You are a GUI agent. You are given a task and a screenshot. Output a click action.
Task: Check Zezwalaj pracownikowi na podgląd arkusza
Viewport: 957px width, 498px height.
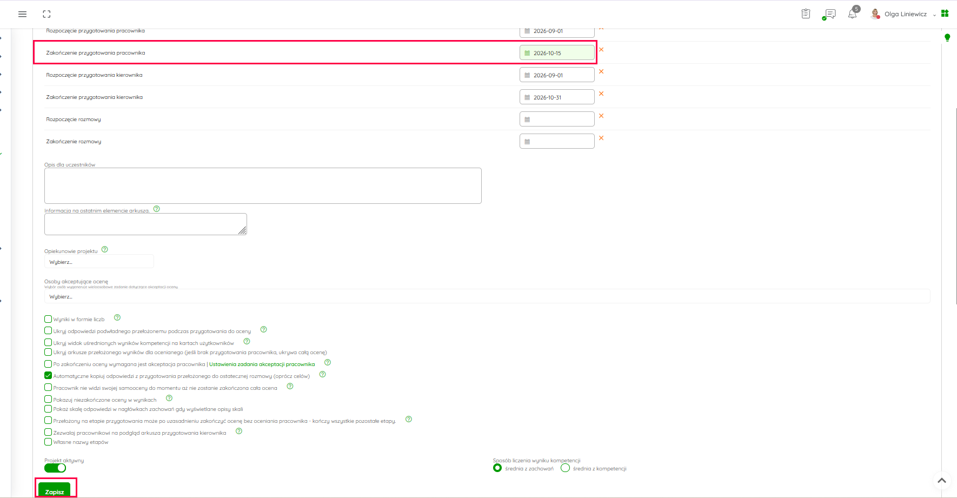(x=48, y=433)
